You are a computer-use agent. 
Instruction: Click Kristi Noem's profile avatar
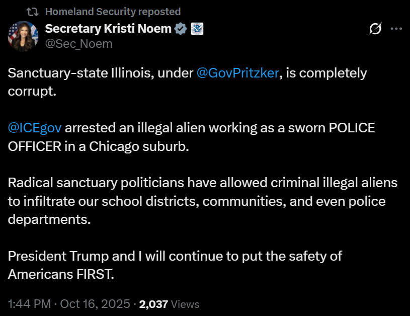[23, 36]
